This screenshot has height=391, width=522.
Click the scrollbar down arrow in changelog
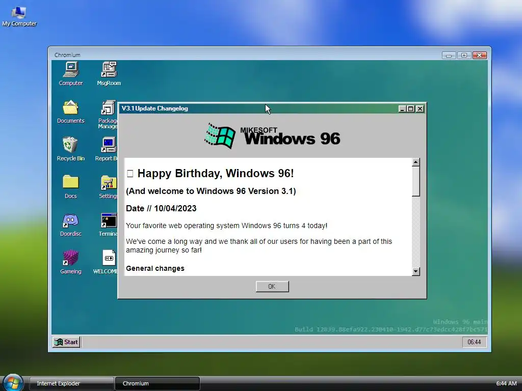click(x=415, y=271)
